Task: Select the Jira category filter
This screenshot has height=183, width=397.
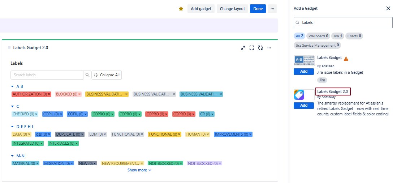Action: 337,36
